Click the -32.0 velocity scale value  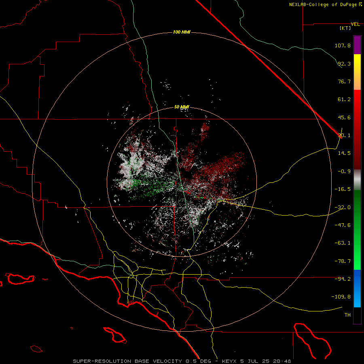point(343,207)
